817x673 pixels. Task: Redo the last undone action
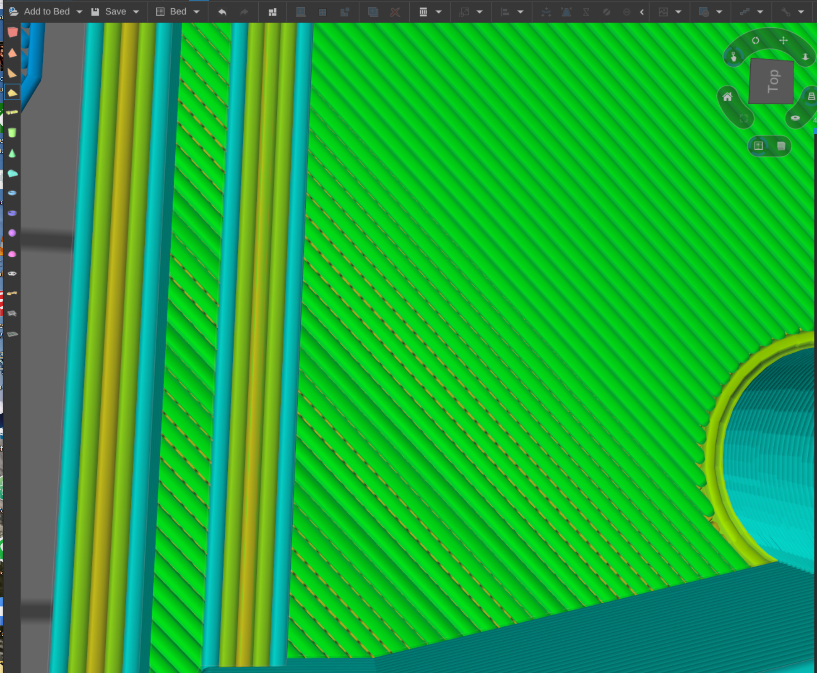(244, 12)
